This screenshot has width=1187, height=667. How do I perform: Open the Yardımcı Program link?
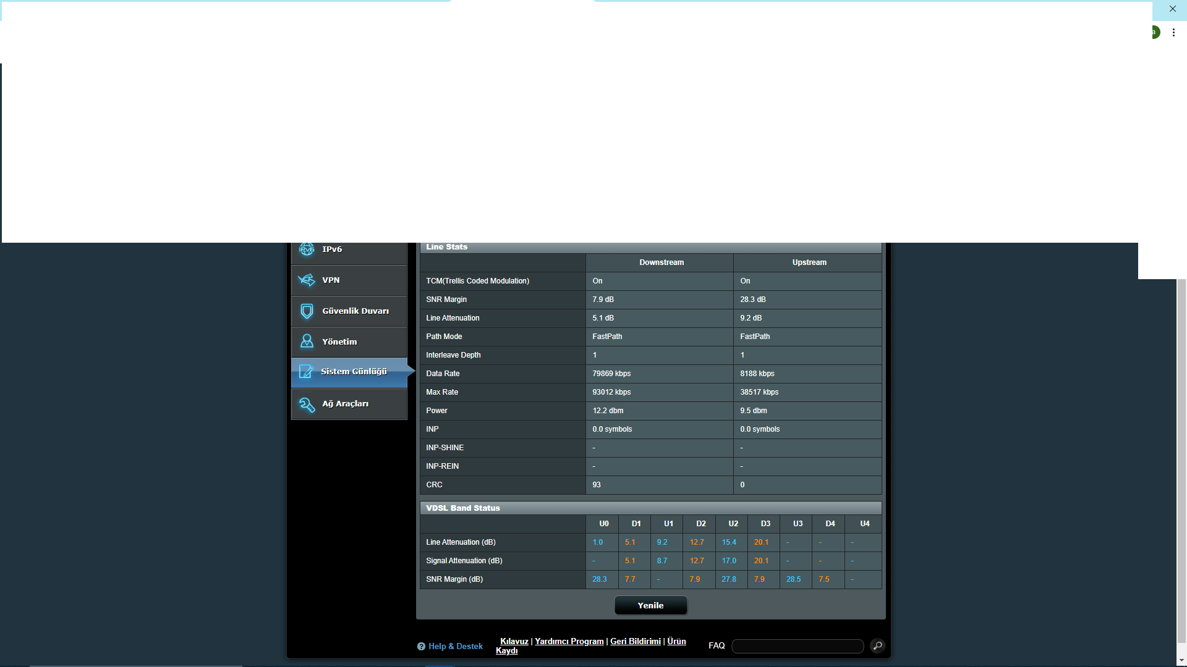[x=569, y=642]
